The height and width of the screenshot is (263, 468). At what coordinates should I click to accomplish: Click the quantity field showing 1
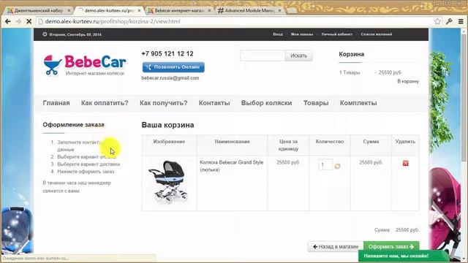(325, 164)
